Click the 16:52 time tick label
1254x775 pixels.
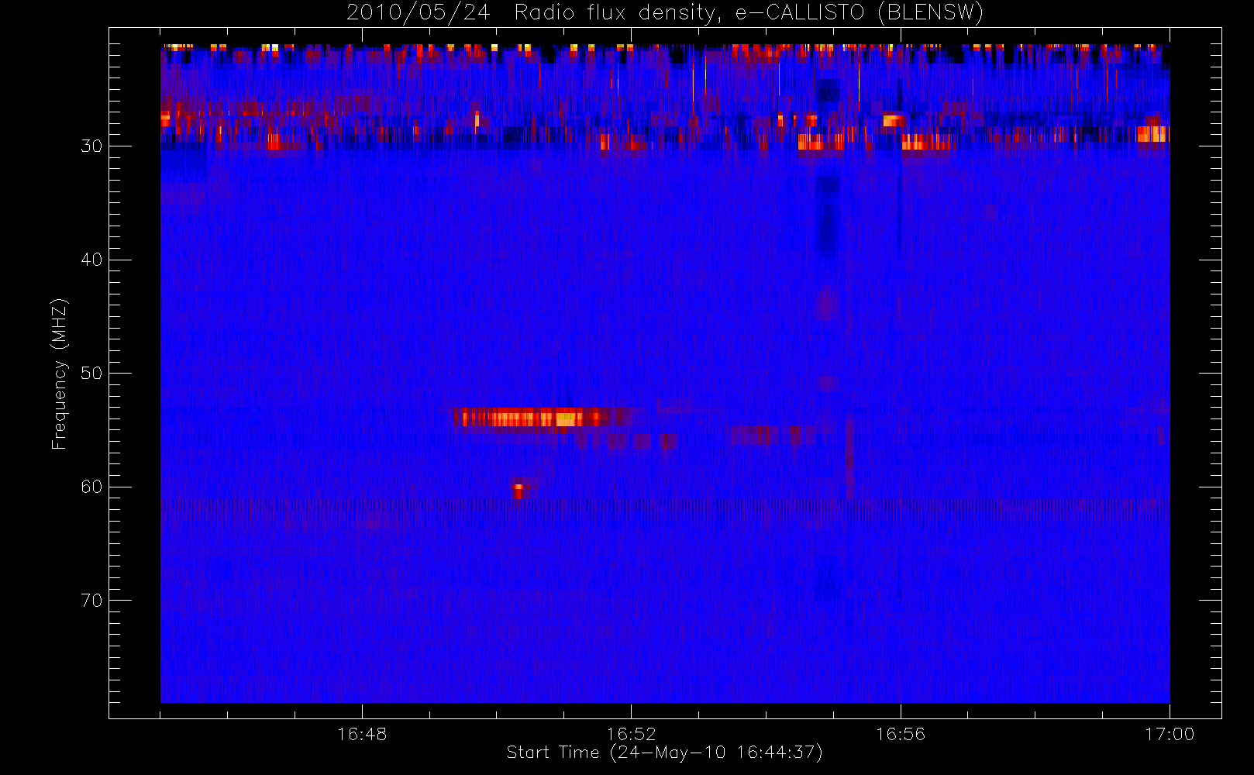(x=631, y=734)
